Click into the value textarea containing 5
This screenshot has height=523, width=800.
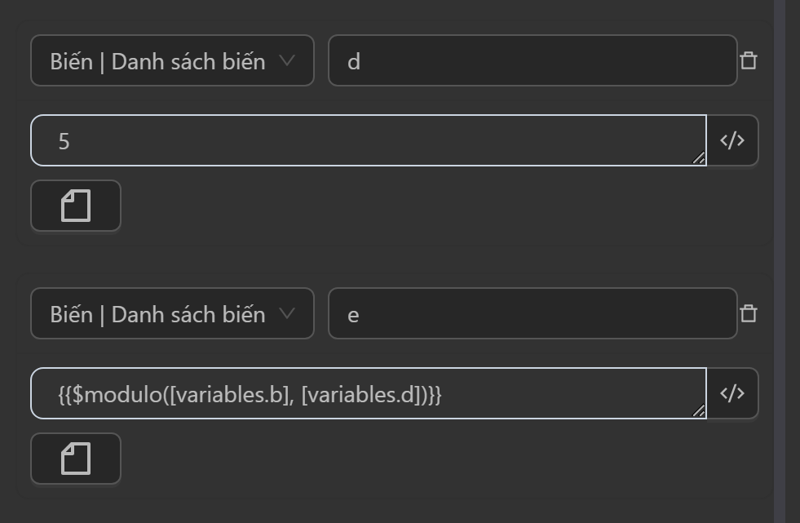point(367,141)
